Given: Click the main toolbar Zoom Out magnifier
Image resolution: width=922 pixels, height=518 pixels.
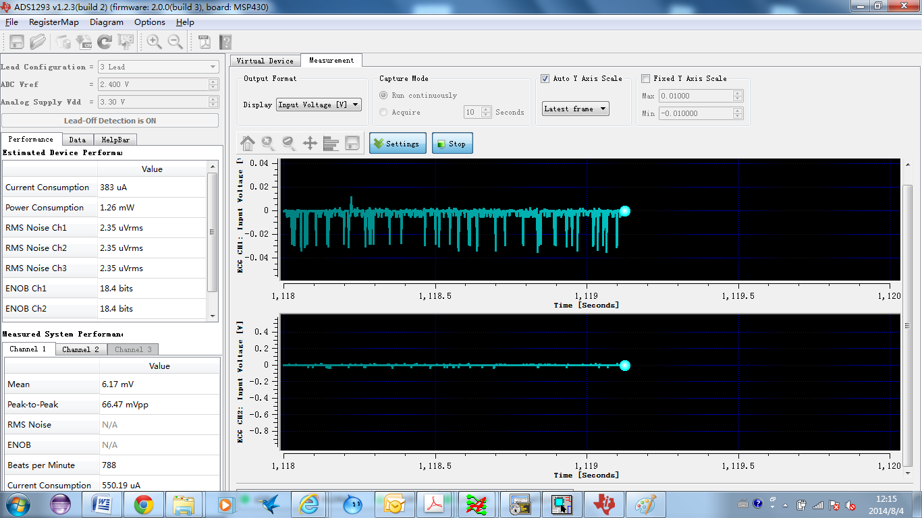Looking at the screenshot, I should pyautogui.click(x=175, y=42).
